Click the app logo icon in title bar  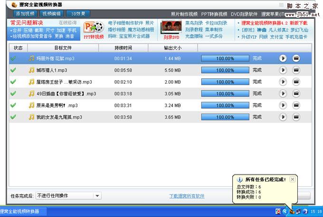[x=14, y=5]
